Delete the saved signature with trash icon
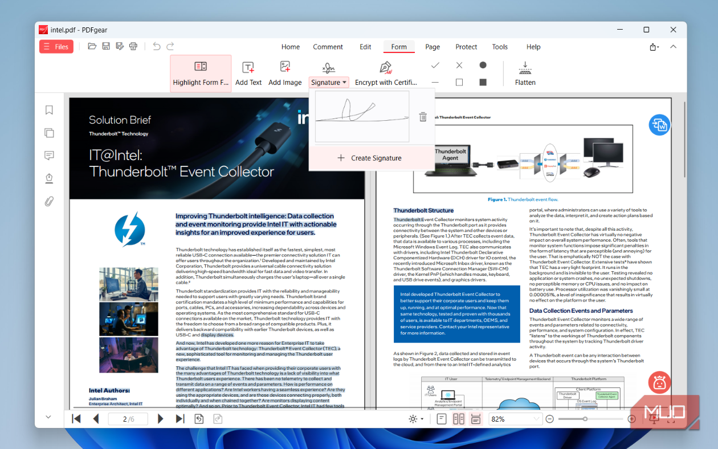The image size is (718, 449). [423, 117]
